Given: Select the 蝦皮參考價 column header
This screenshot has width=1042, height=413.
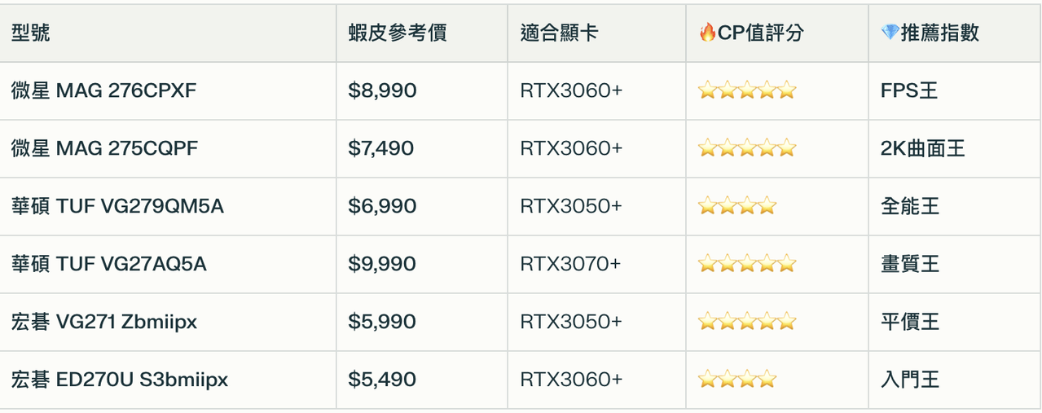Looking at the screenshot, I should (397, 33).
